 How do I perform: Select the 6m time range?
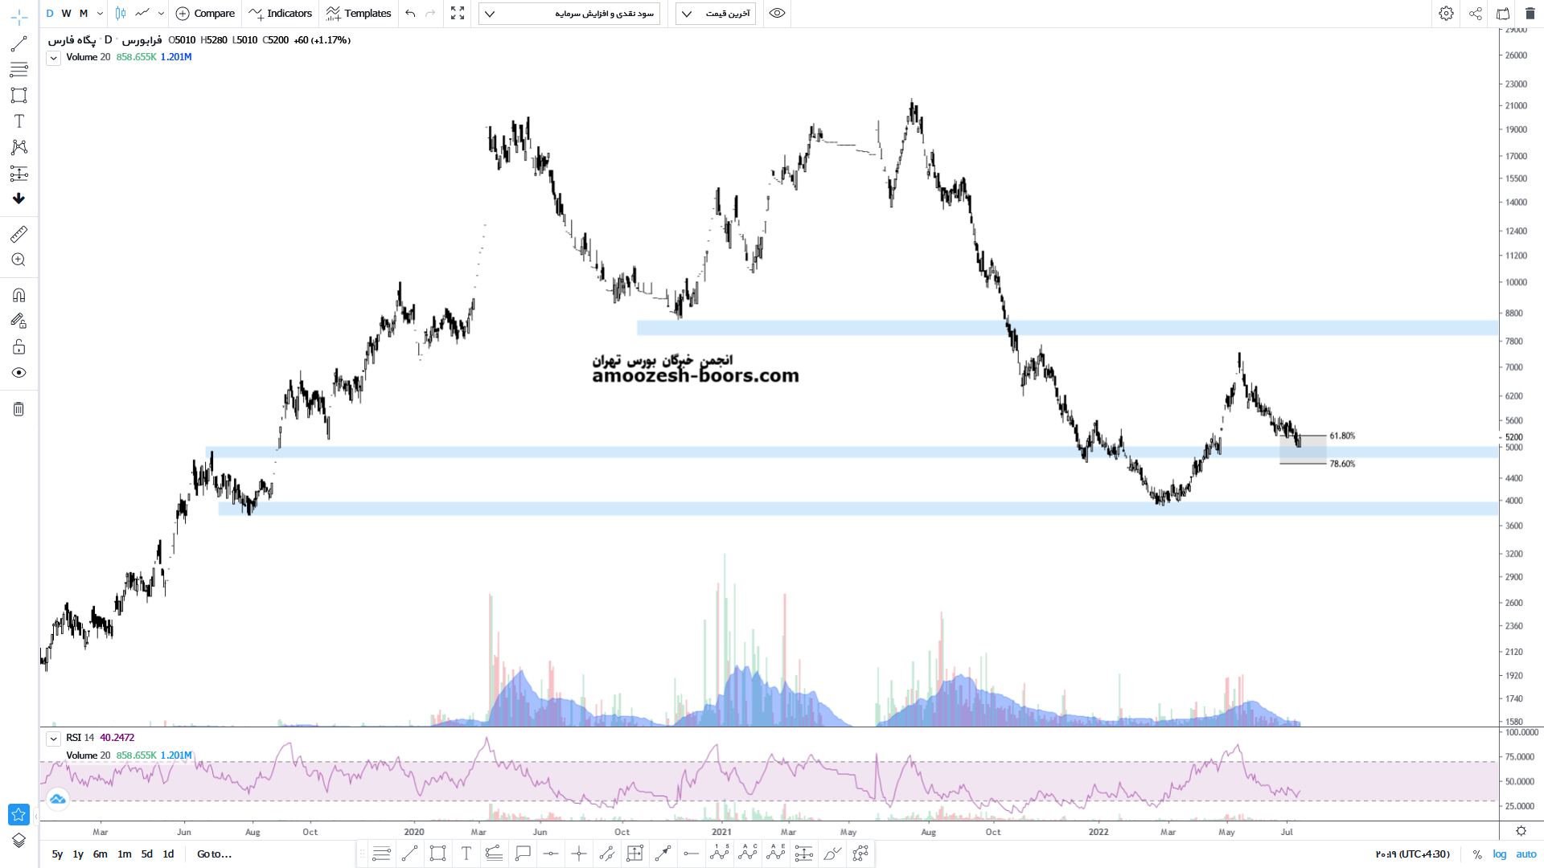pyautogui.click(x=100, y=854)
